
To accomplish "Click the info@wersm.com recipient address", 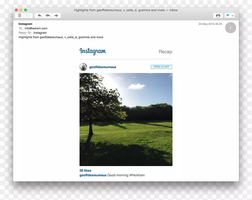I will point(36,28).
